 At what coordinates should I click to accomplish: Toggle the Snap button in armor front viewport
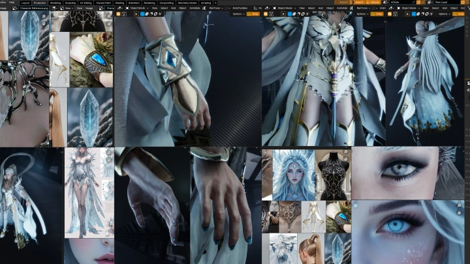[377, 14]
